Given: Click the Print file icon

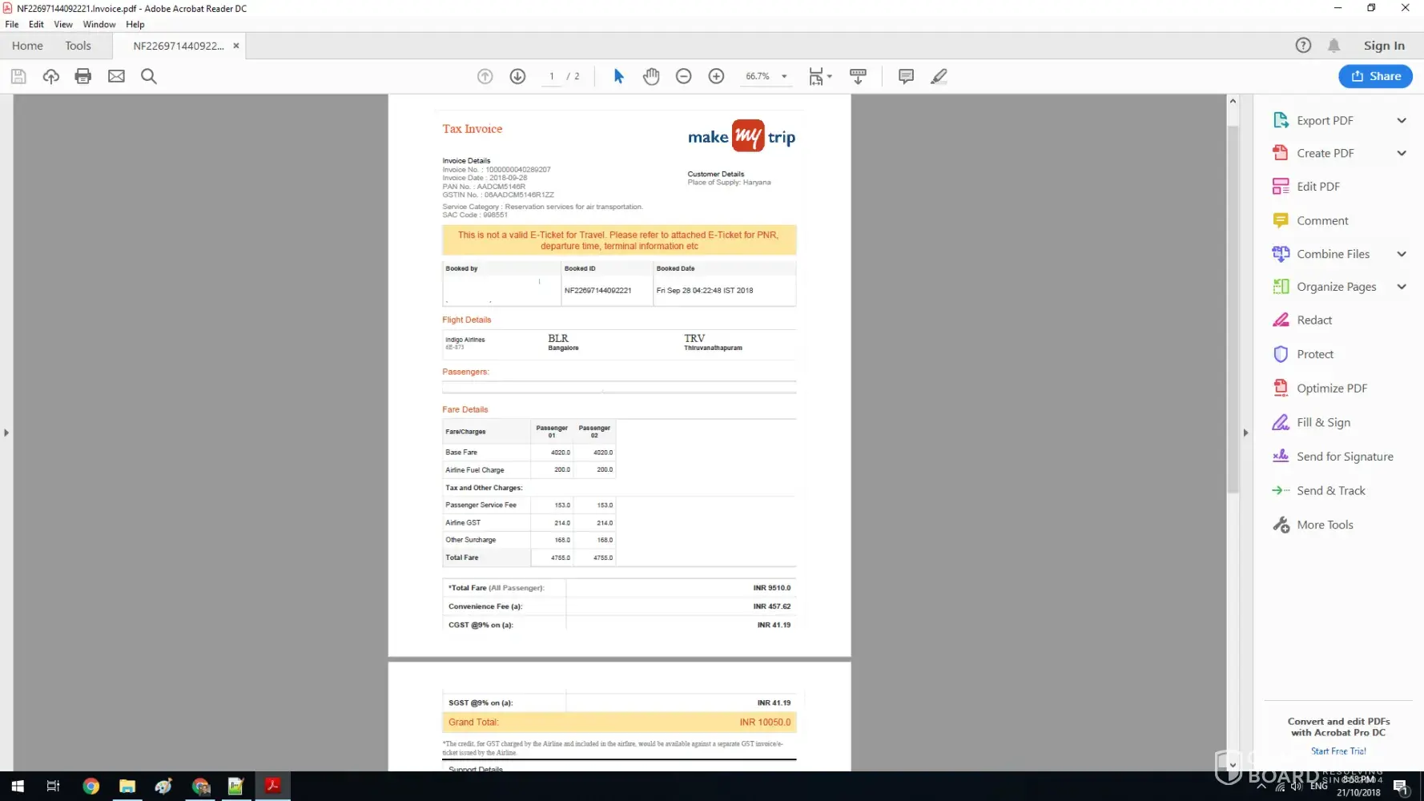Looking at the screenshot, I should click(83, 76).
